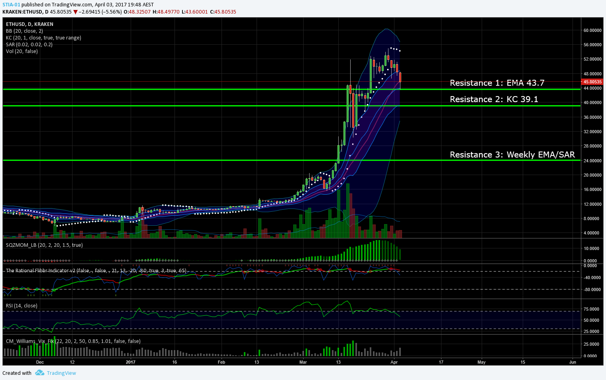Click the Resistance 2: KC 39.1 annotation
Image resolution: width=606 pixels, height=380 pixels.
494,99
